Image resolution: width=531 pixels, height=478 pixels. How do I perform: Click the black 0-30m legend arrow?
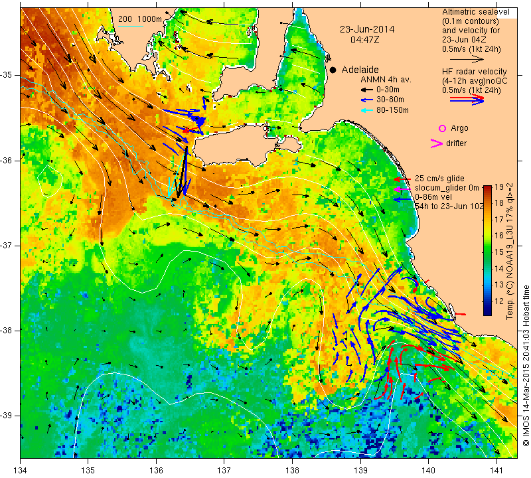coord(366,90)
